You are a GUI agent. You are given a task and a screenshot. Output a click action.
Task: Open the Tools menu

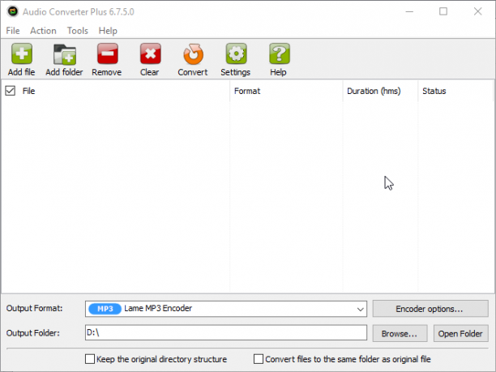pos(78,31)
